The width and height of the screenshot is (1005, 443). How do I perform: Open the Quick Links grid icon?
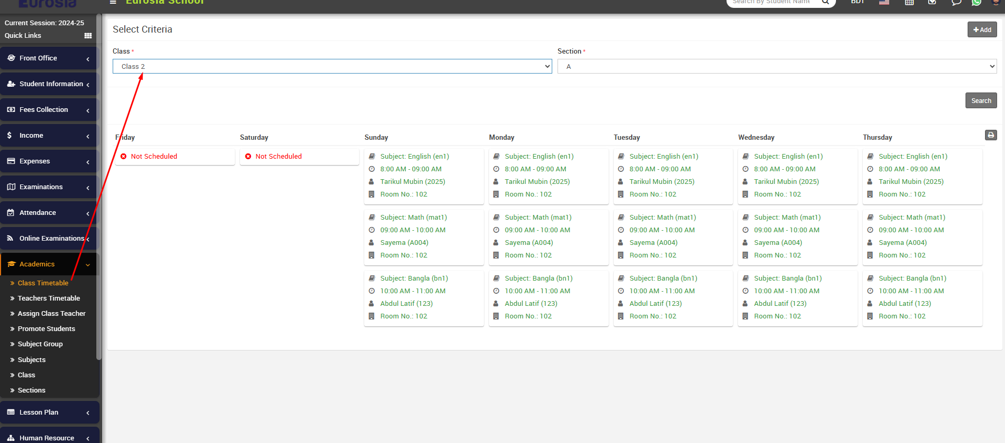click(x=88, y=36)
